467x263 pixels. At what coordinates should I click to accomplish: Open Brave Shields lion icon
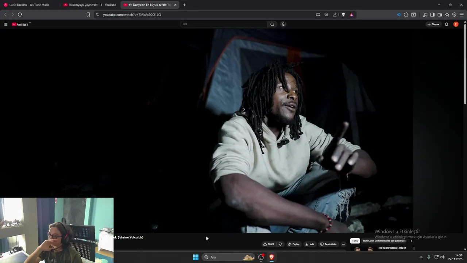(343, 15)
